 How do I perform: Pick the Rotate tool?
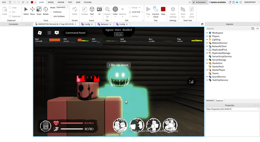46,11
